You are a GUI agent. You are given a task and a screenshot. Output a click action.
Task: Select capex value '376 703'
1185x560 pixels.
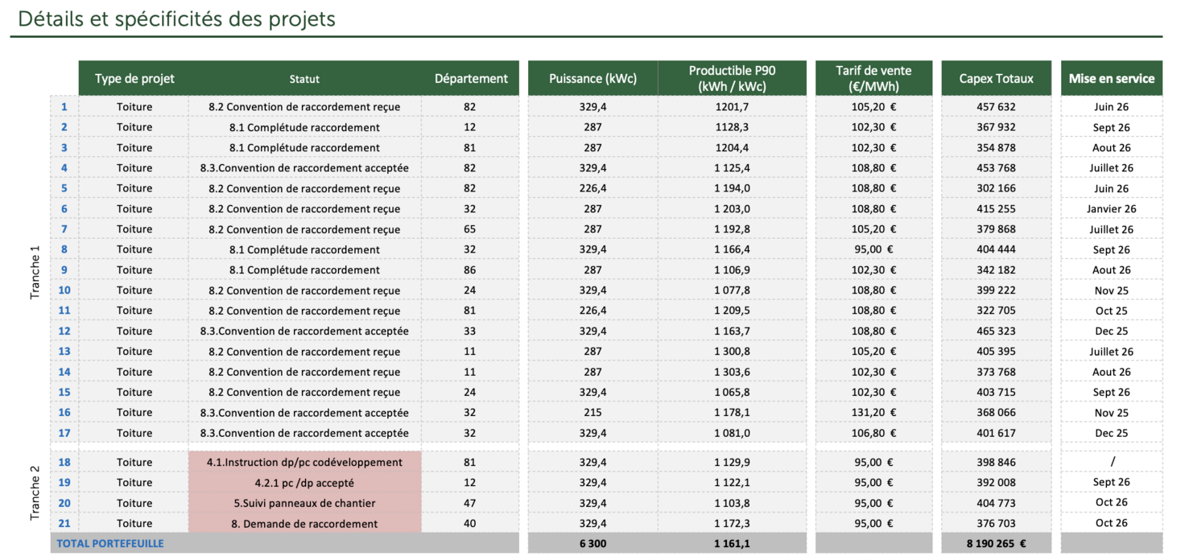point(996,523)
